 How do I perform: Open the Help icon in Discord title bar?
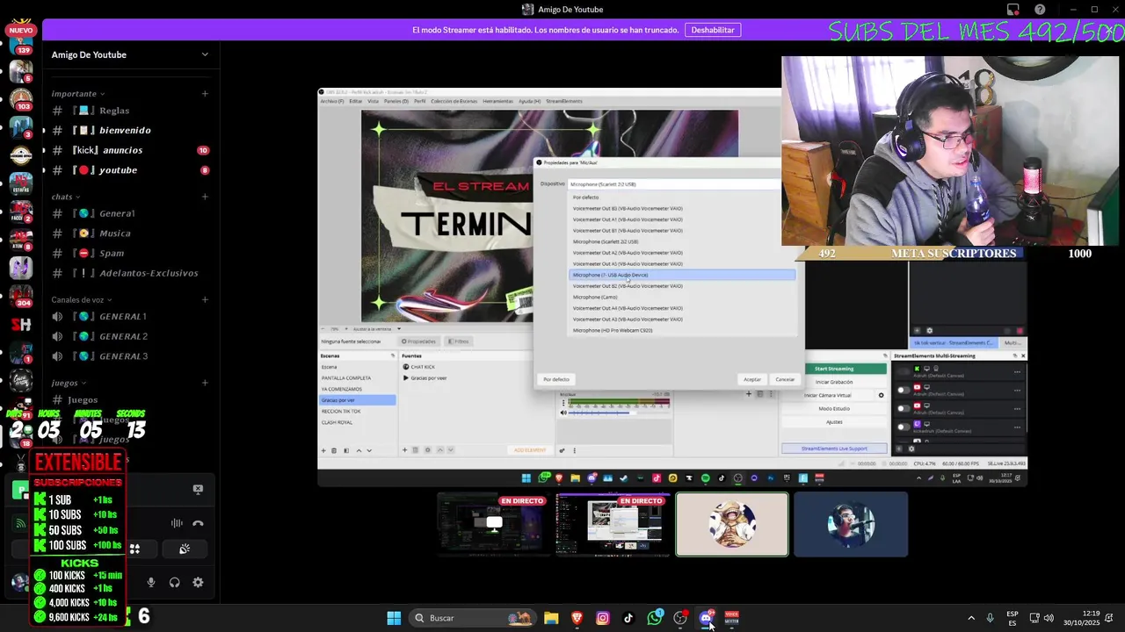pyautogui.click(x=1041, y=10)
